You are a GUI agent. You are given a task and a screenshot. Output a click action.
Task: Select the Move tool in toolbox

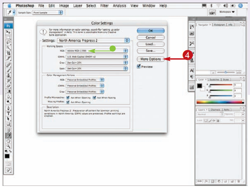pos(8,32)
